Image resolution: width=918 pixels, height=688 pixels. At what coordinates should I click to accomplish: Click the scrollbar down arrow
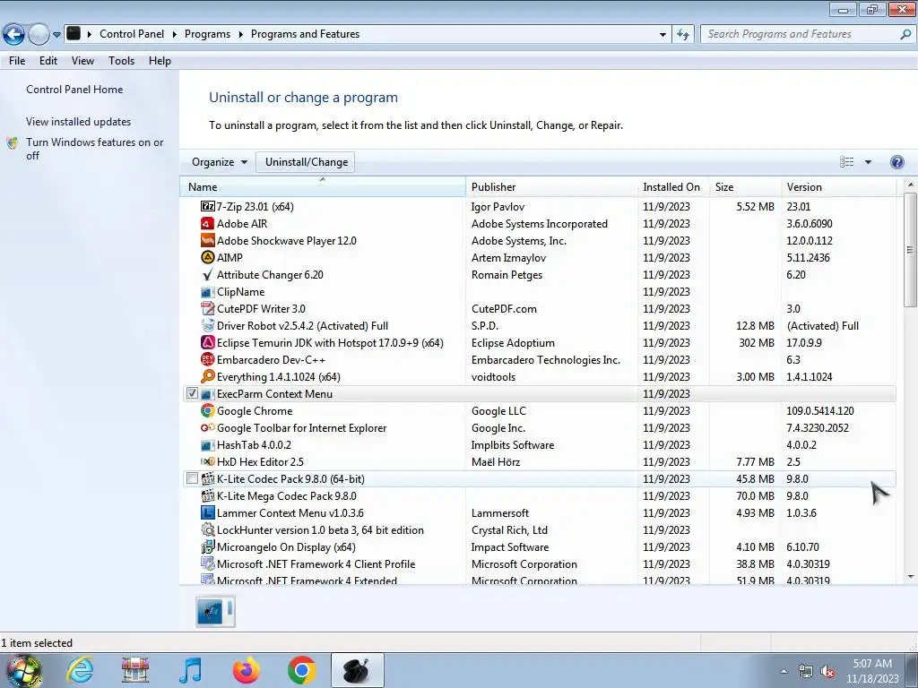pos(911,577)
